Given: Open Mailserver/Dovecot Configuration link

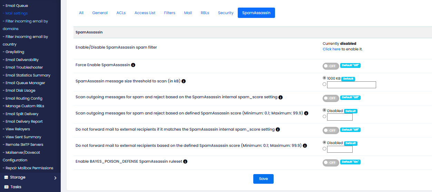Looking at the screenshot, I should click(x=21, y=156).
